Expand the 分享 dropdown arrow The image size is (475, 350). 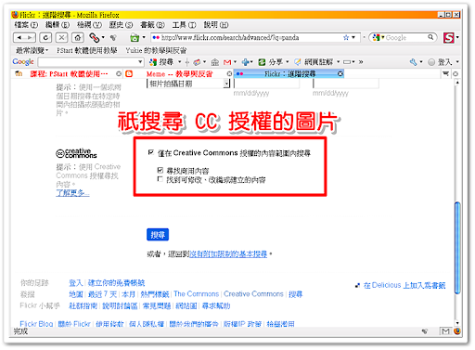[x=288, y=62]
